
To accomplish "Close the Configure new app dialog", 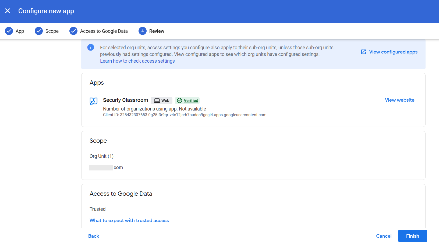I will point(8,11).
